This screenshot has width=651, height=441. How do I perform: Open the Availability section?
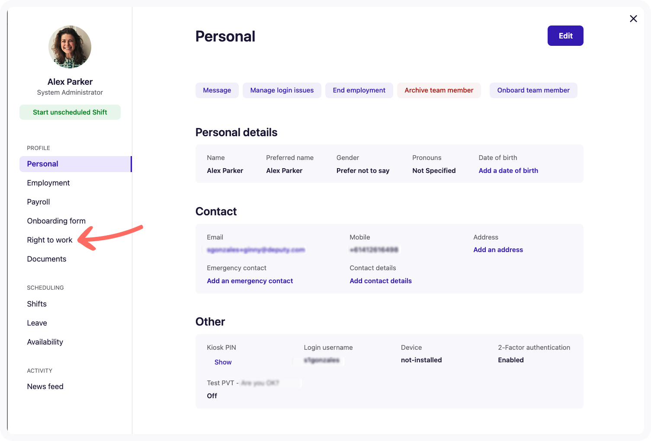[45, 342]
